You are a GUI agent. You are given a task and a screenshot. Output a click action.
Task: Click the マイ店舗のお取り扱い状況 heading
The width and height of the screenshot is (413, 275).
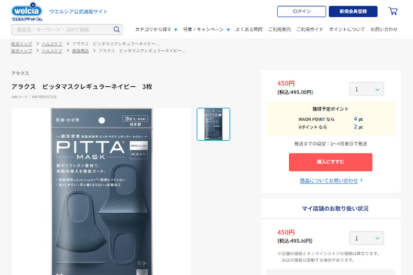[x=335, y=209]
